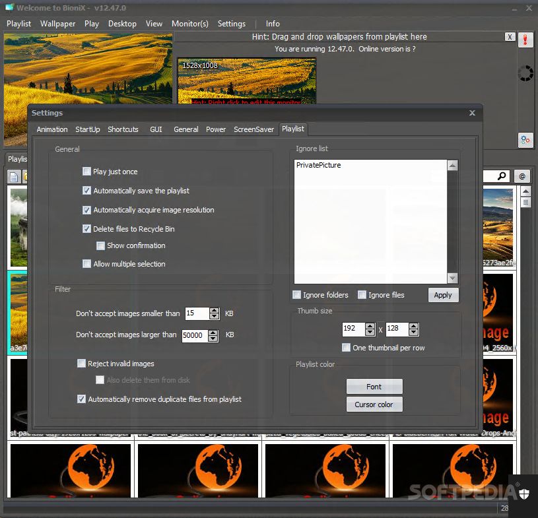Click the new playlist document icon
Screen dimensions: 538x518
click(14, 177)
